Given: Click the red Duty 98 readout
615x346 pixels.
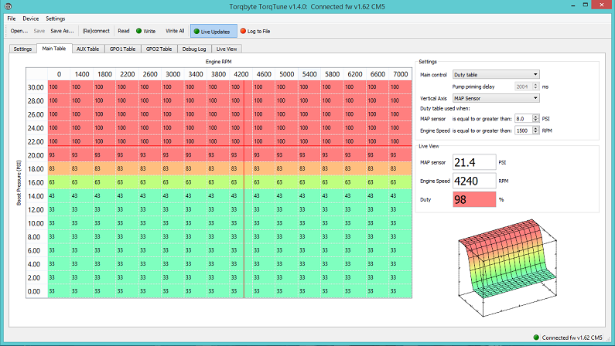Looking at the screenshot, I should click(474, 199).
